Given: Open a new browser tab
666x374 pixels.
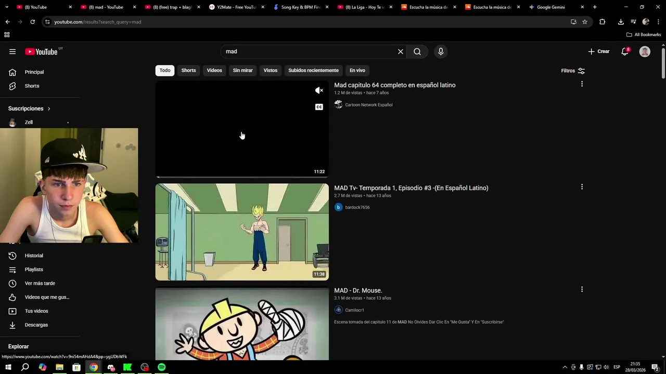Looking at the screenshot, I should (x=595, y=7).
